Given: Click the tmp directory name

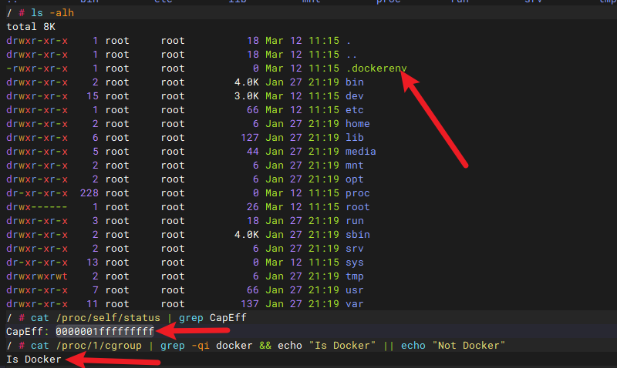Looking at the screenshot, I should [x=355, y=276].
